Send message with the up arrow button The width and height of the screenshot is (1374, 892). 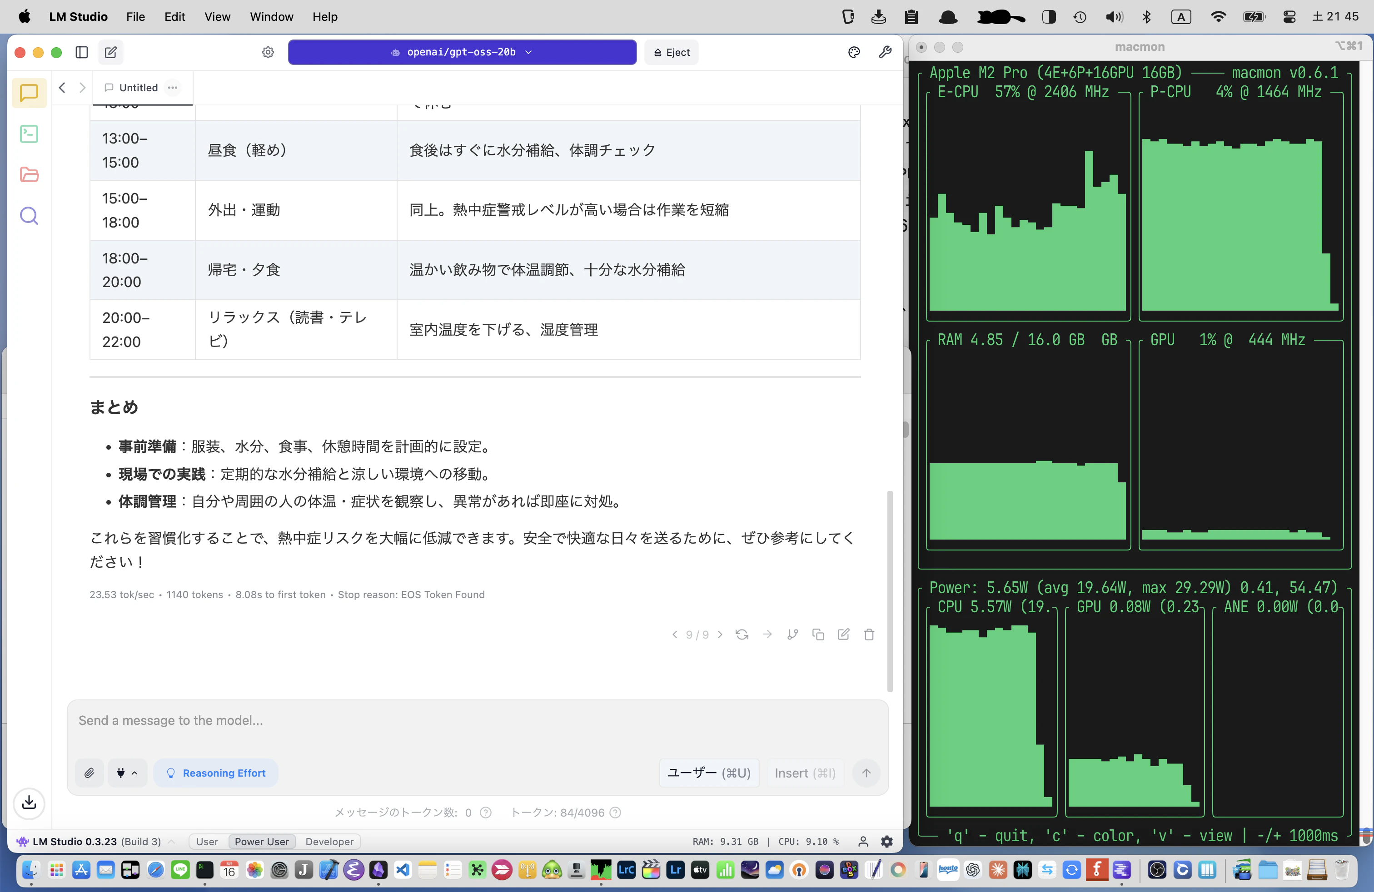[866, 773]
